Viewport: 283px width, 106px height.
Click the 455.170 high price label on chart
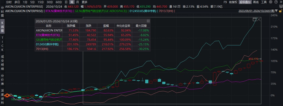pyautogui.click(x=253, y=59)
